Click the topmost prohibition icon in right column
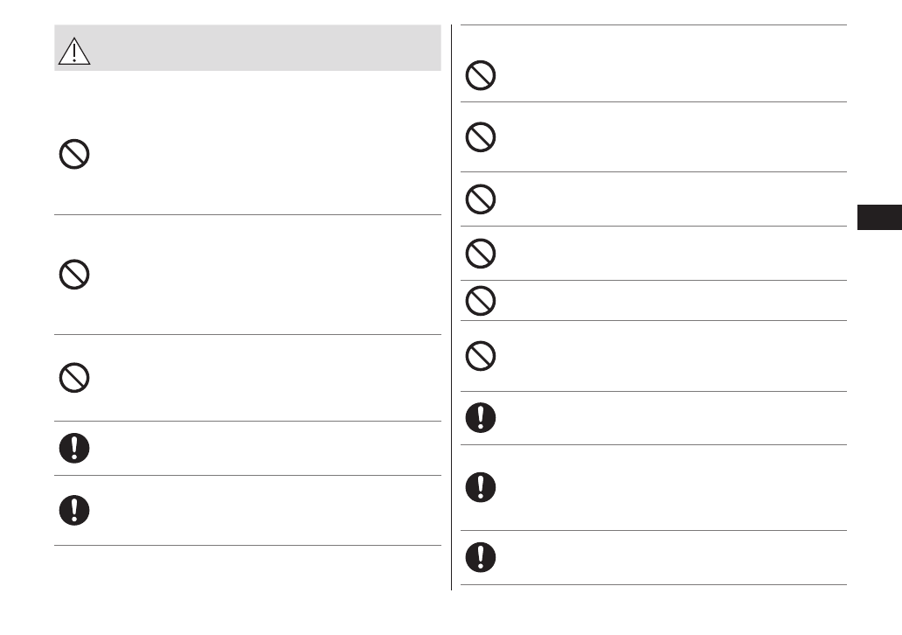 [x=481, y=76]
